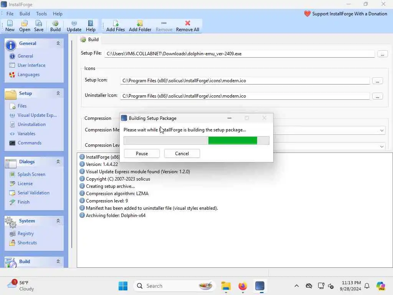
Task: Click the Open project toolbar icon
Action: pyautogui.click(x=25, y=26)
